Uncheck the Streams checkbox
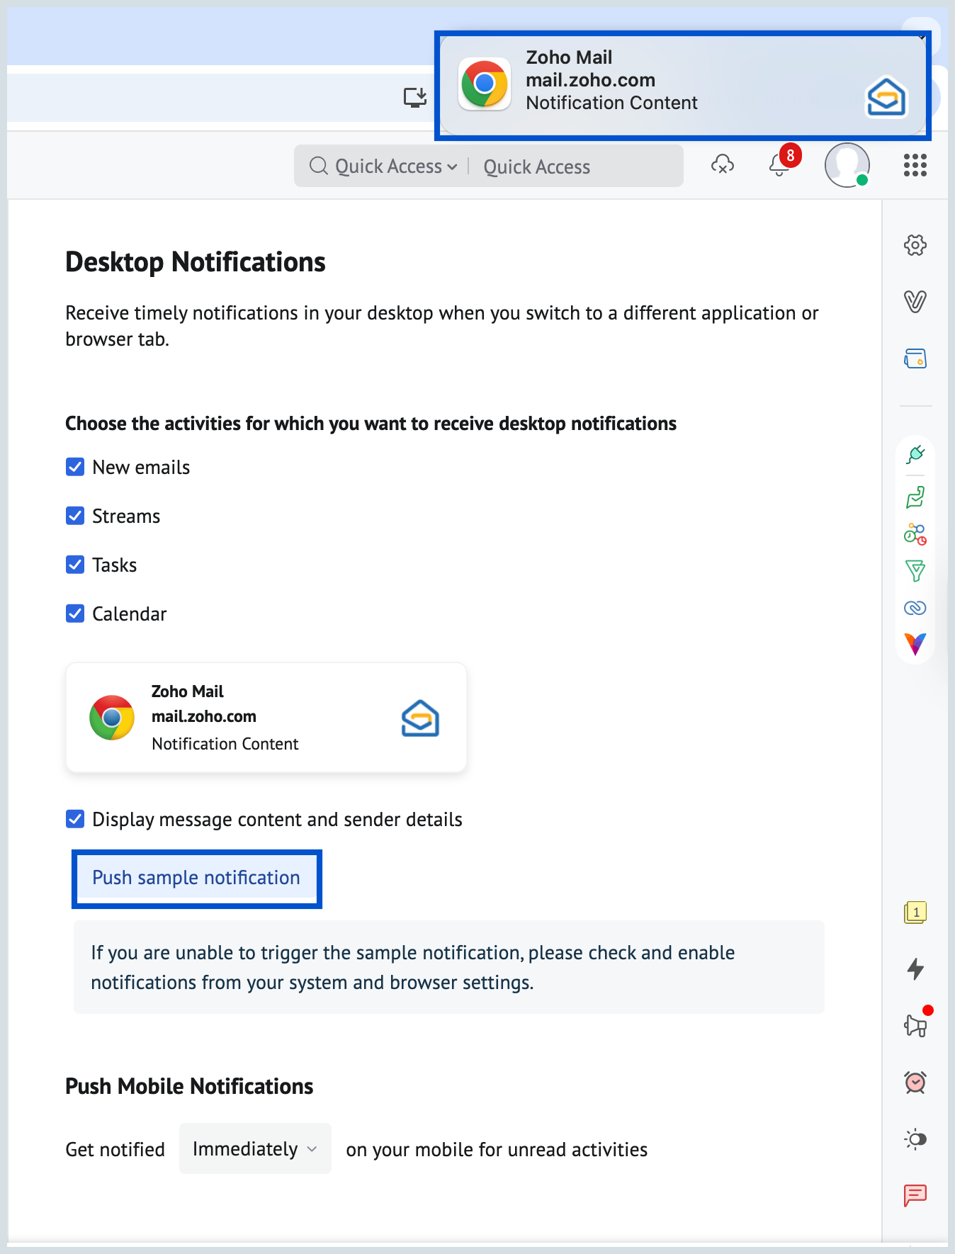 click(75, 516)
